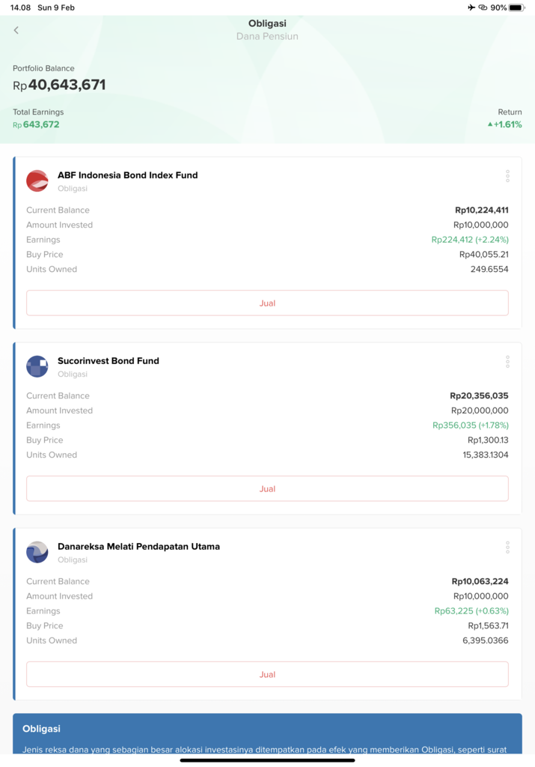535x767 pixels.
Task: Sell ABF Indonesia Bond Index Fund with Jual
Action: [267, 303]
